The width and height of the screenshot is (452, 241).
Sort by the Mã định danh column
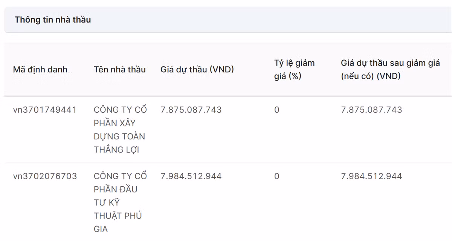pos(40,70)
